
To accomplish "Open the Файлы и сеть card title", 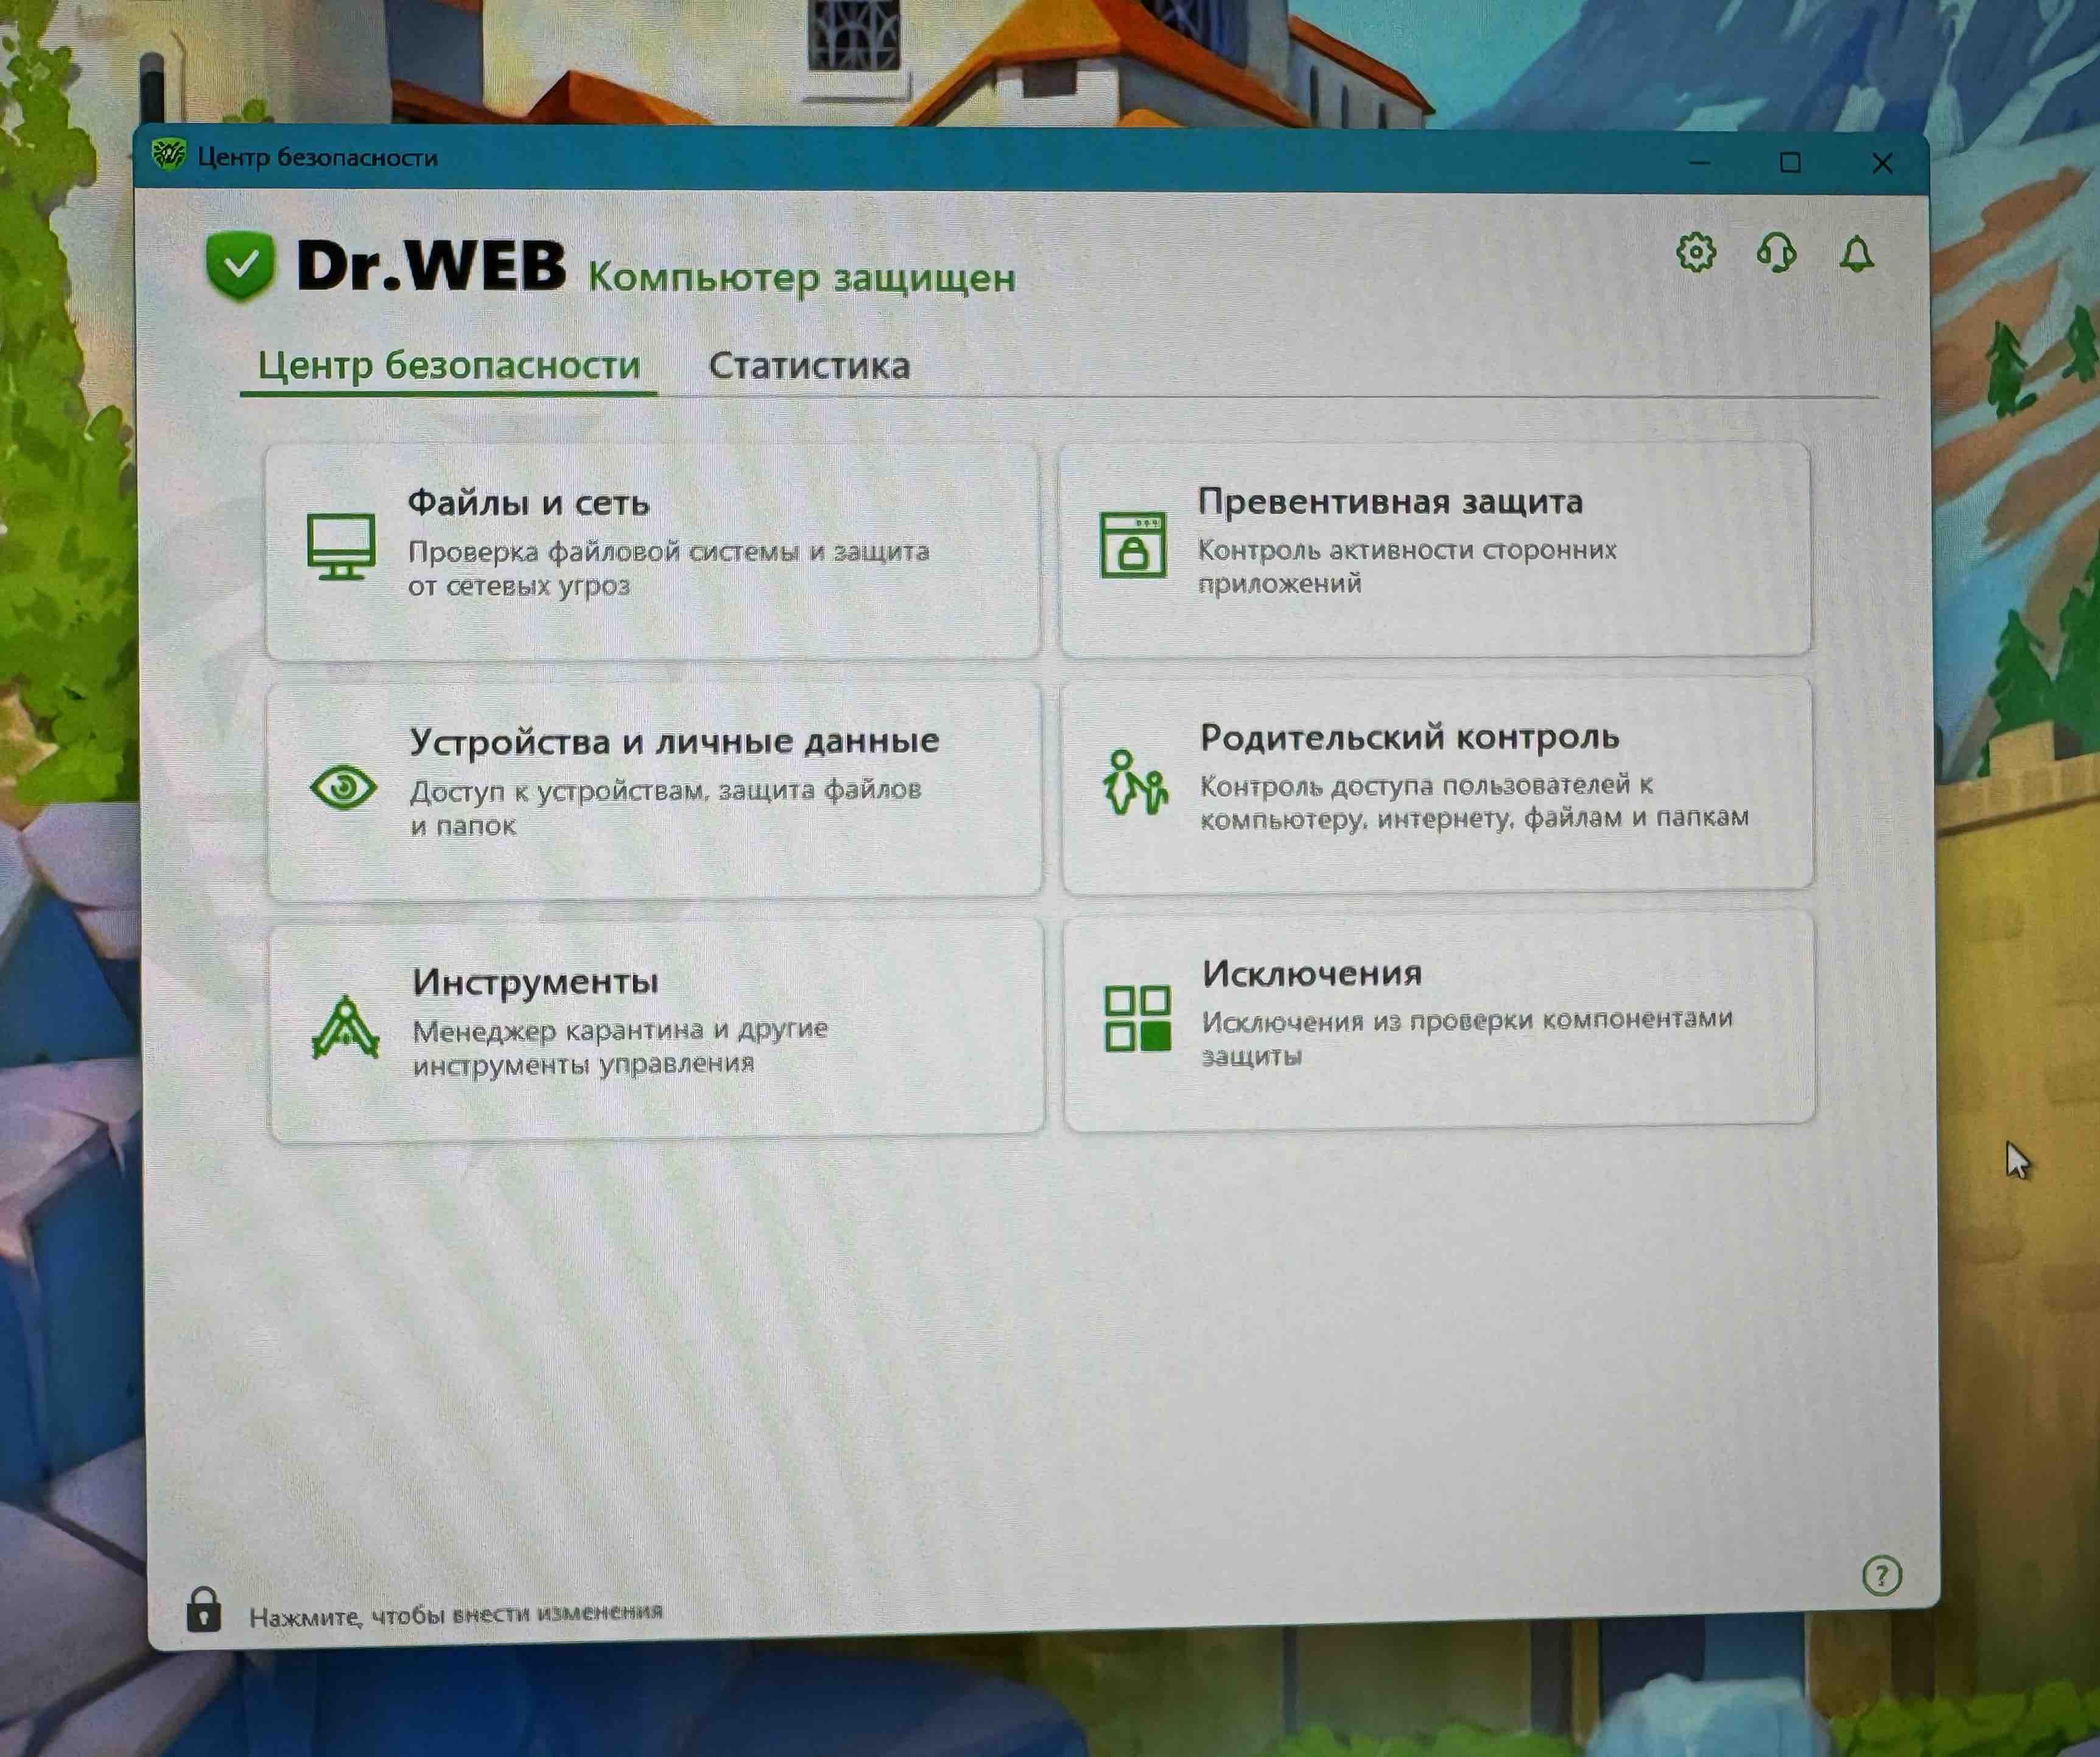I will coord(528,502).
